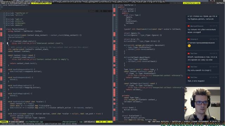Click the 'Unbalanced context stack' throw line
This screenshot has height=126, width=225.
coord(38,43)
